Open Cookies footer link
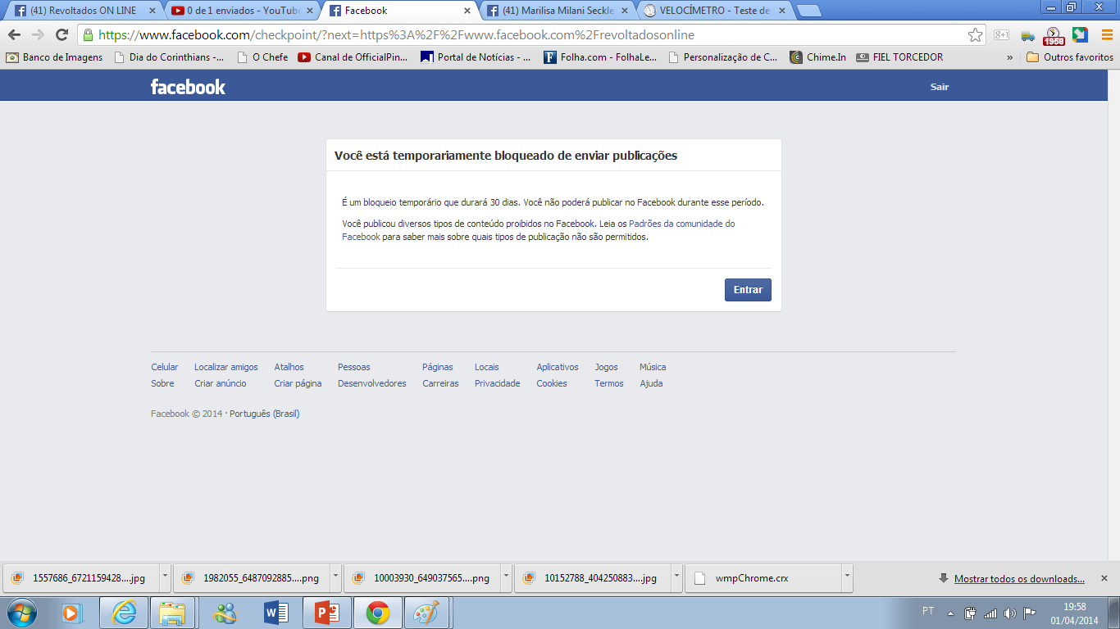This screenshot has height=629, width=1120. pyautogui.click(x=552, y=383)
